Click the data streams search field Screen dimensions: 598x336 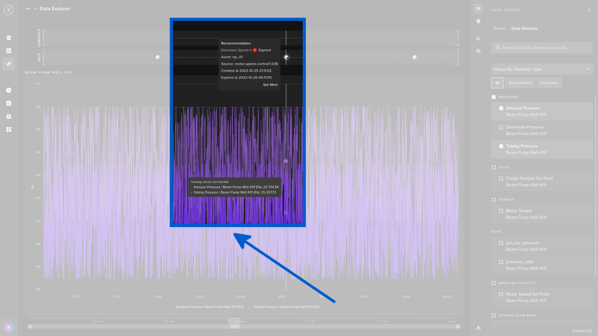tap(542, 48)
